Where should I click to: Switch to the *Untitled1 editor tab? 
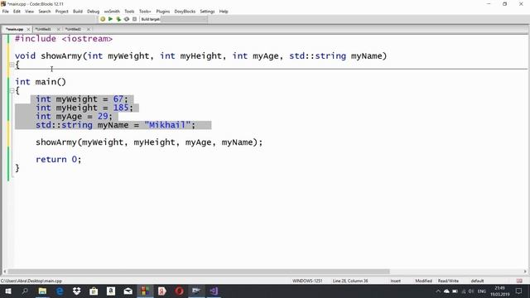point(43,30)
